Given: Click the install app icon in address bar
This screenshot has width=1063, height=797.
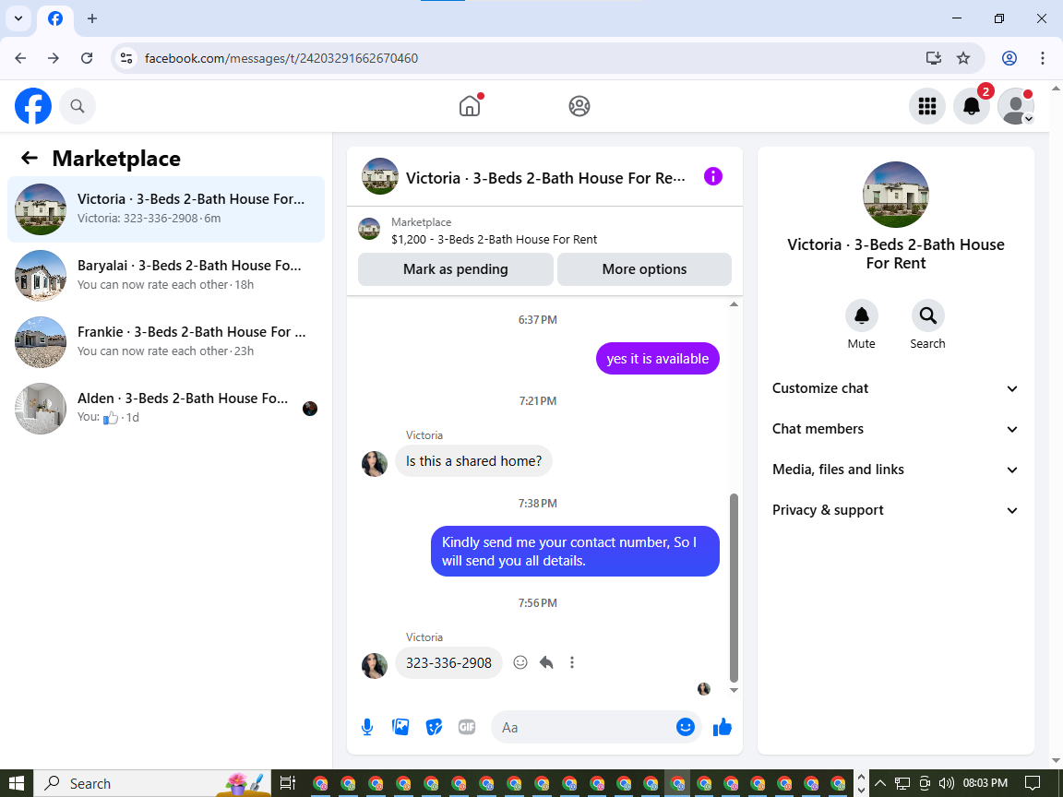Looking at the screenshot, I should 934,58.
